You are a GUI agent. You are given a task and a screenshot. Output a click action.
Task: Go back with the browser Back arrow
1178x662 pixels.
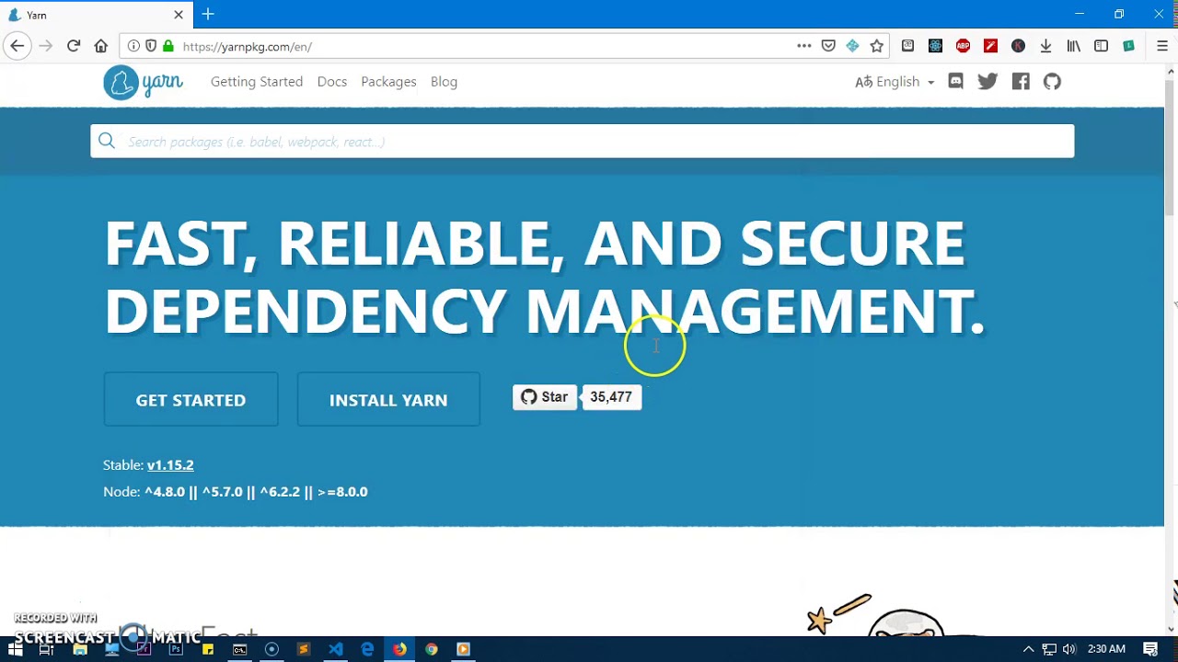tap(17, 46)
